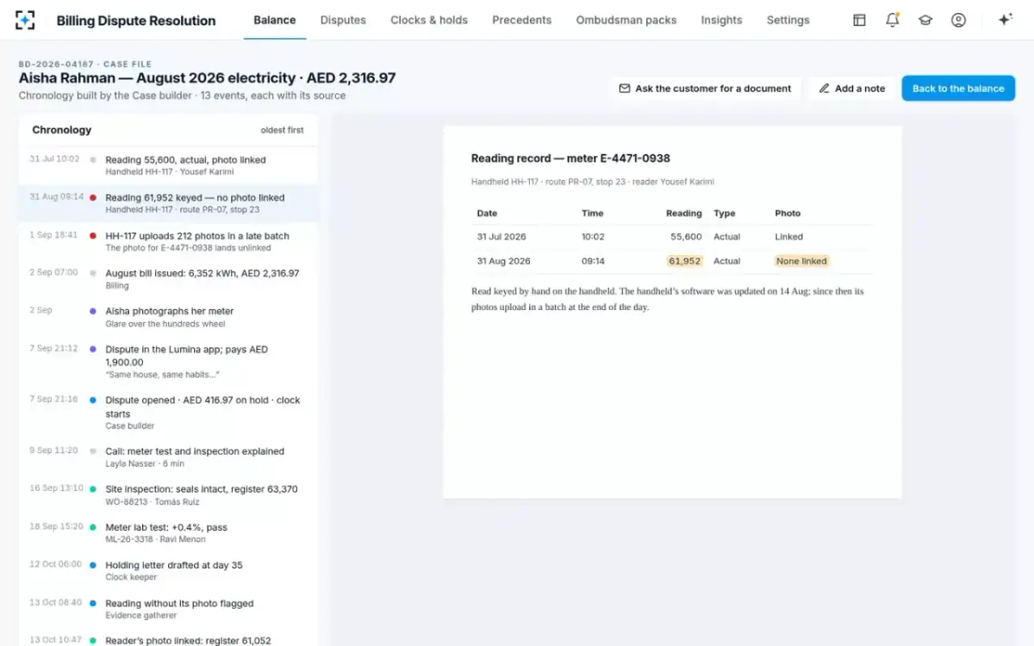Click the 'Type' column header
This screenshot has height=646, width=1034.
click(x=725, y=214)
